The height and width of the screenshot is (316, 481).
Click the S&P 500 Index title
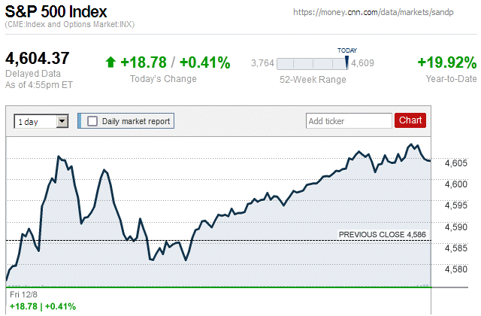tap(56, 12)
